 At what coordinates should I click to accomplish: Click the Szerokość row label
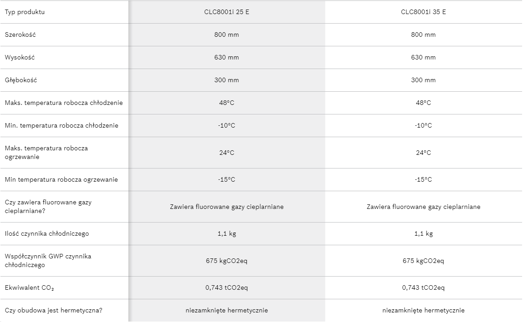click(20, 35)
